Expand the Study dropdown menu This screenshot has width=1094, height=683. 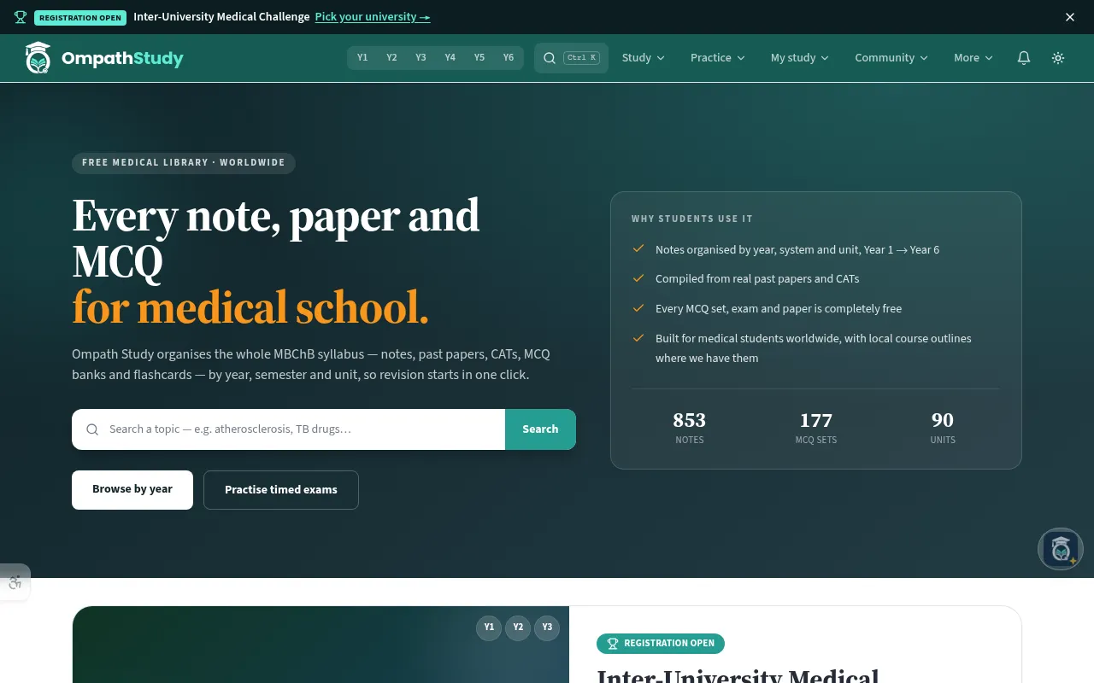[644, 58]
